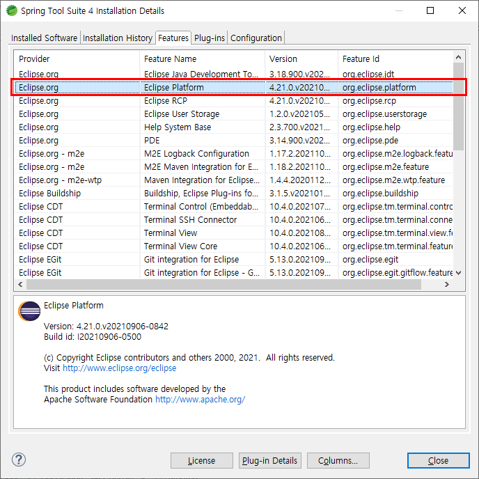Open the apache.org link

[x=200, y=399]
